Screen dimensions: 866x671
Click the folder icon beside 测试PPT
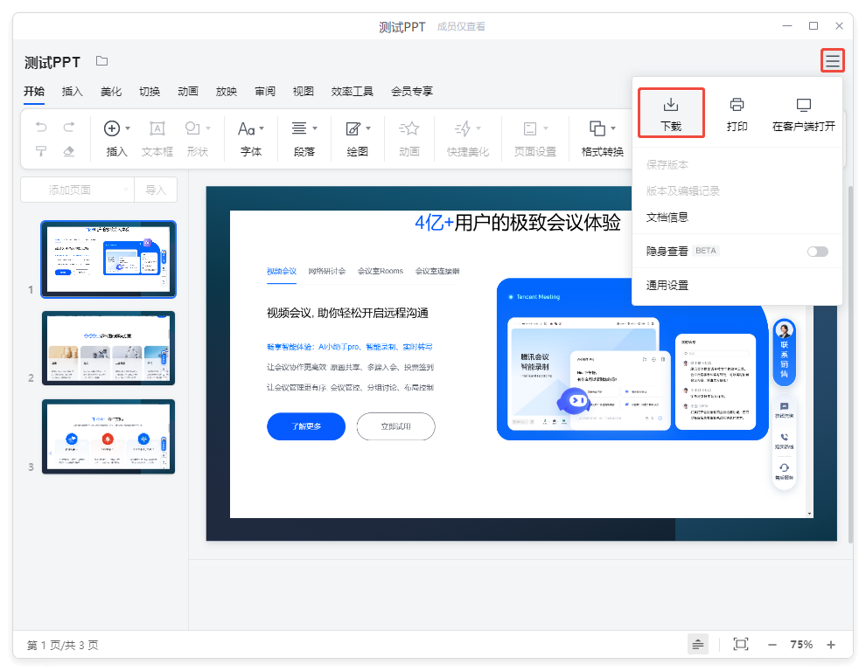click(101, 60)
